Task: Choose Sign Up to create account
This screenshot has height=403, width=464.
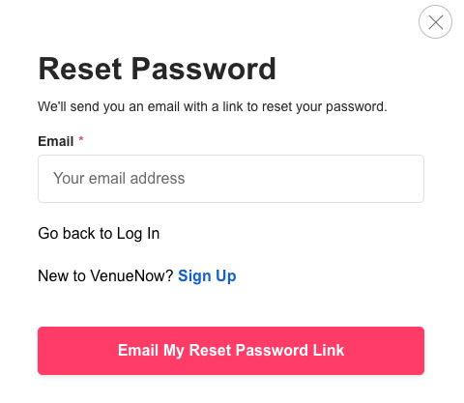Action: pyautogui.click(x=207, y=276)
